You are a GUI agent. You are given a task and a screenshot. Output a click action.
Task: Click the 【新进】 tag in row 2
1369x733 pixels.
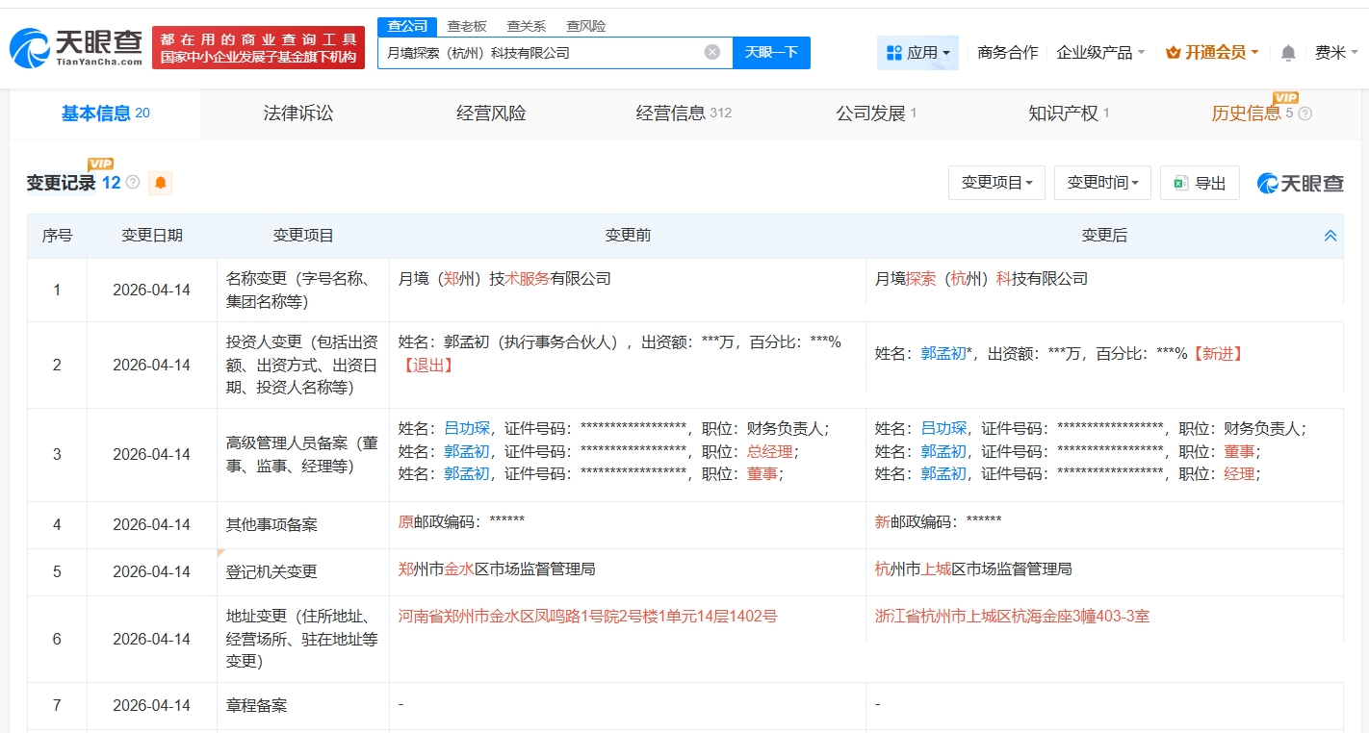[1218, 354]
